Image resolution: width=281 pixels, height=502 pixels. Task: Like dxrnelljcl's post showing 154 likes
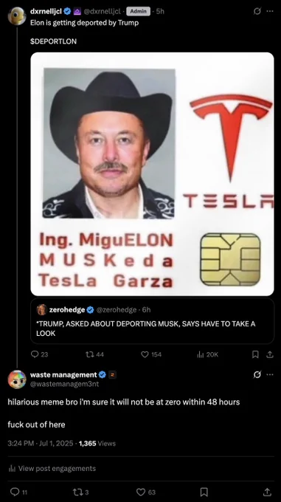pyautogui.click(x=151, y=354)
